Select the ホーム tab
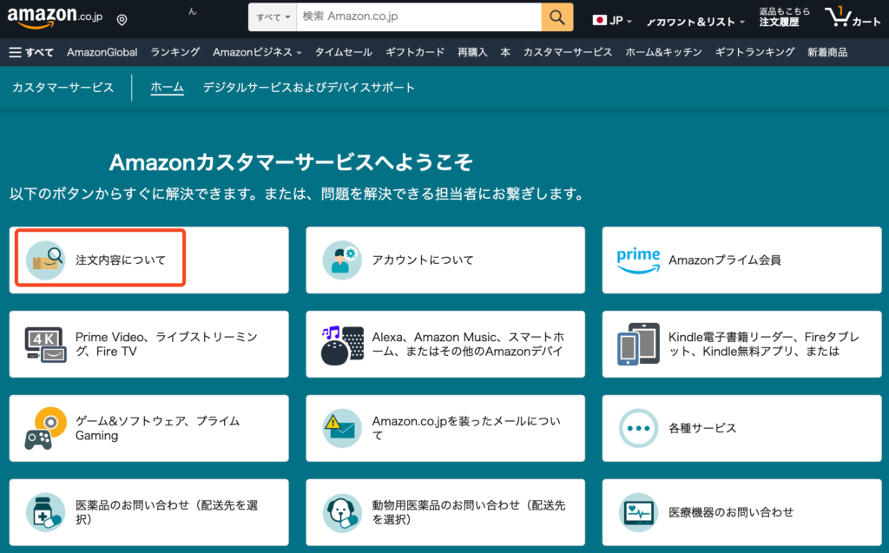 [x=167, y=88]
